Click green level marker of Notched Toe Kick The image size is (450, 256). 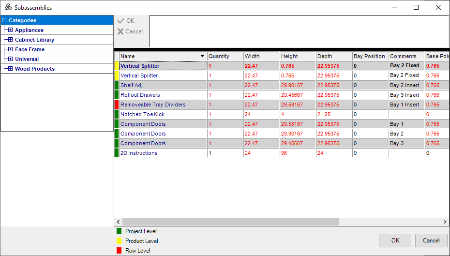pos(117,114)
